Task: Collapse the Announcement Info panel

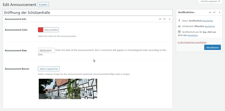Action: click(169, 19)
